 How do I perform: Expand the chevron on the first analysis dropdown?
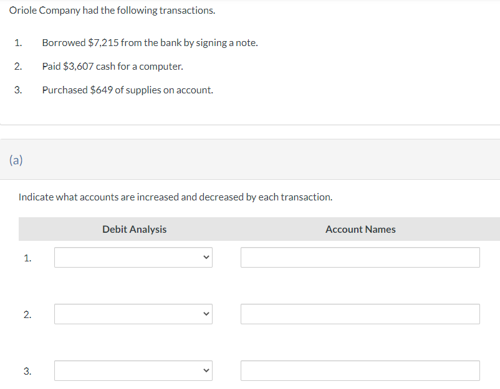[206, 257]
